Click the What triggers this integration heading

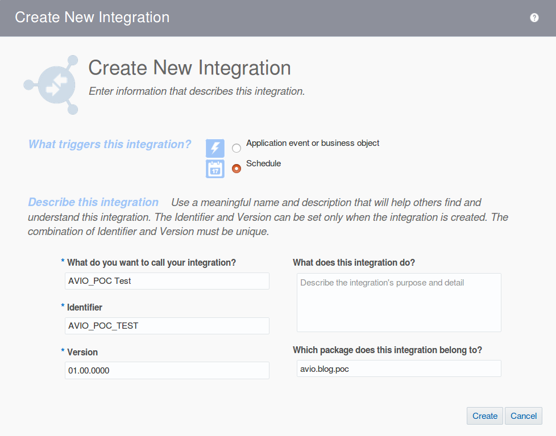coord(110,144)
